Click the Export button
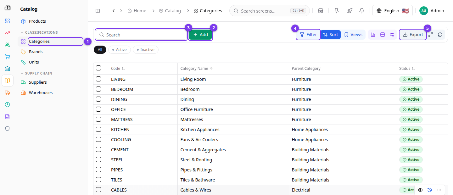 tap(413, 35)
